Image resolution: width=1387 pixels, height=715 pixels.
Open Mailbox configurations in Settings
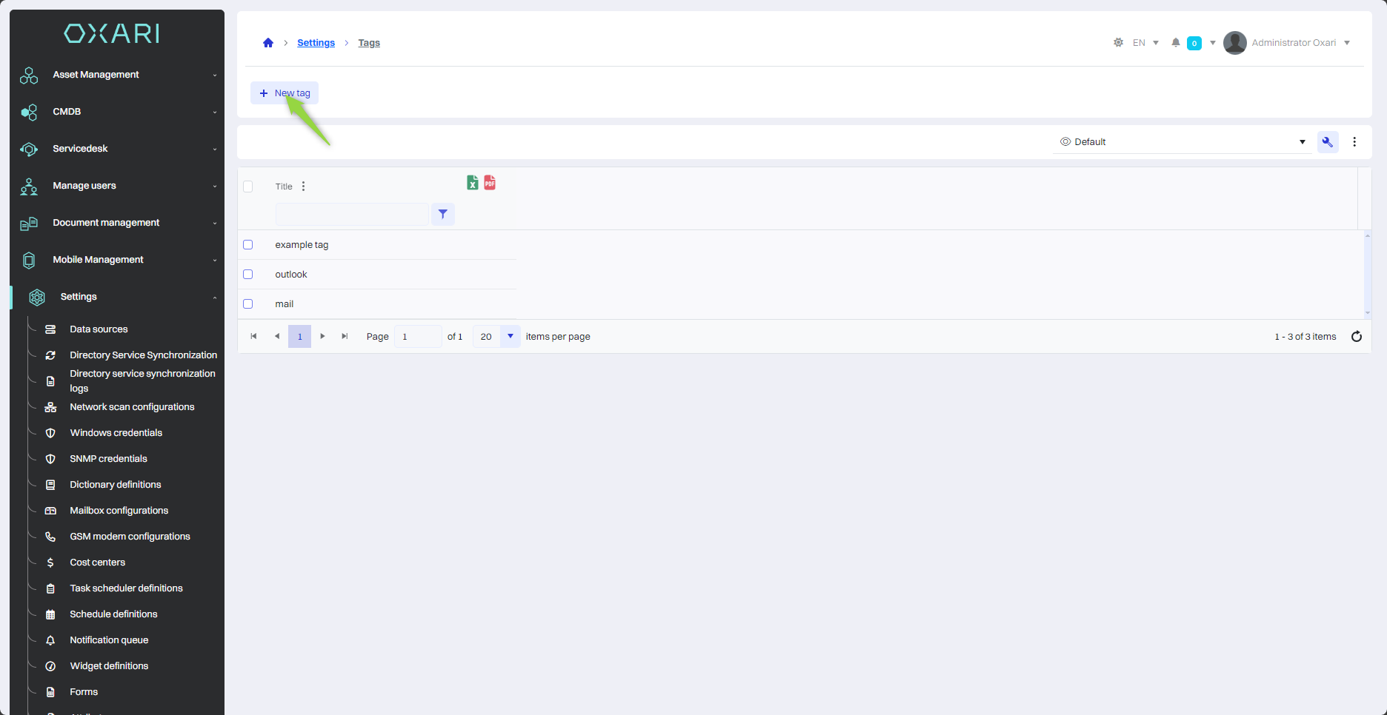point(119,511)
